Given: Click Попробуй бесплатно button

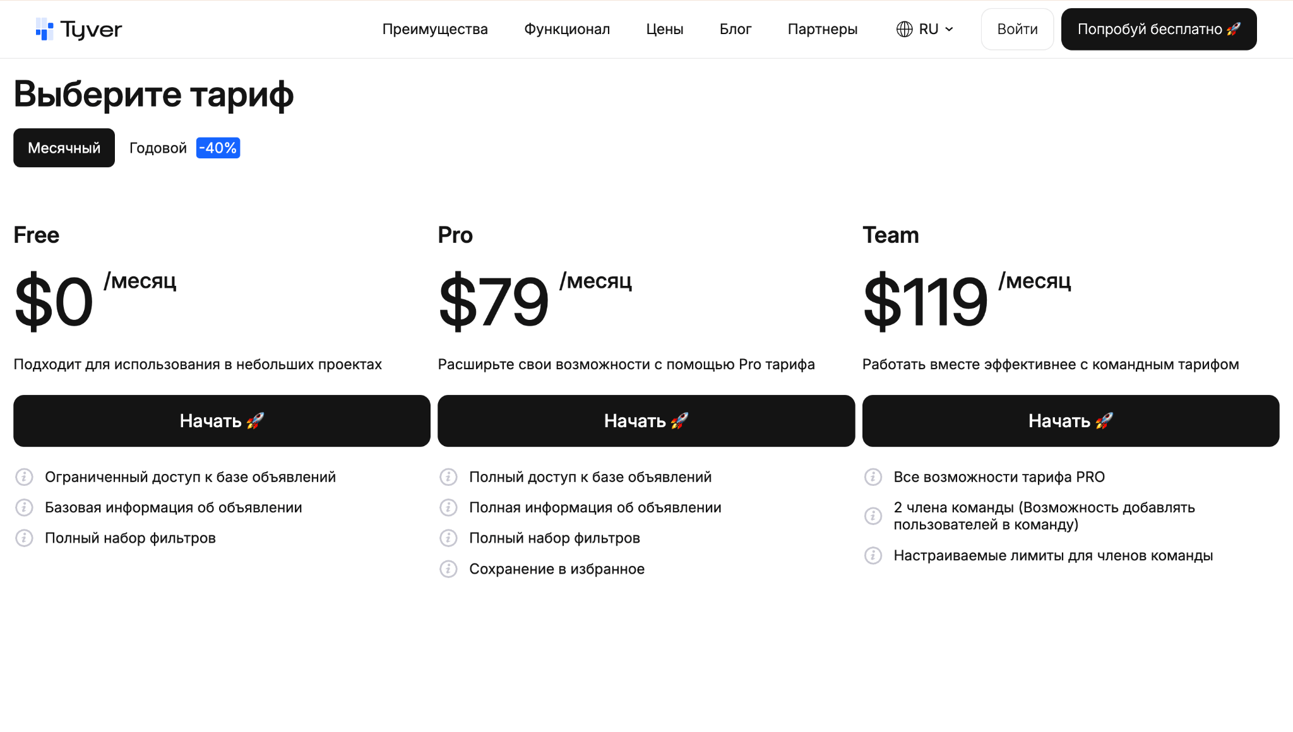Looking at the screenshot, I should point(1159,29).
